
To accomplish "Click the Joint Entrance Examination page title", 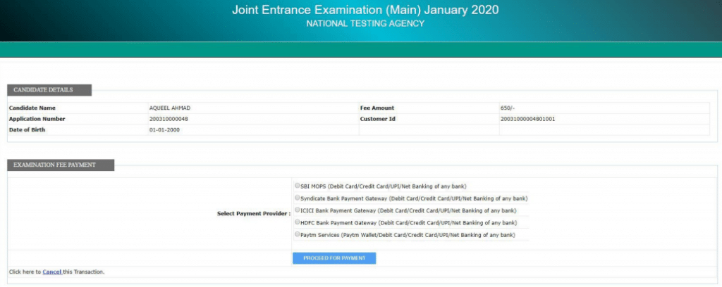I will (x=365, y=11).
